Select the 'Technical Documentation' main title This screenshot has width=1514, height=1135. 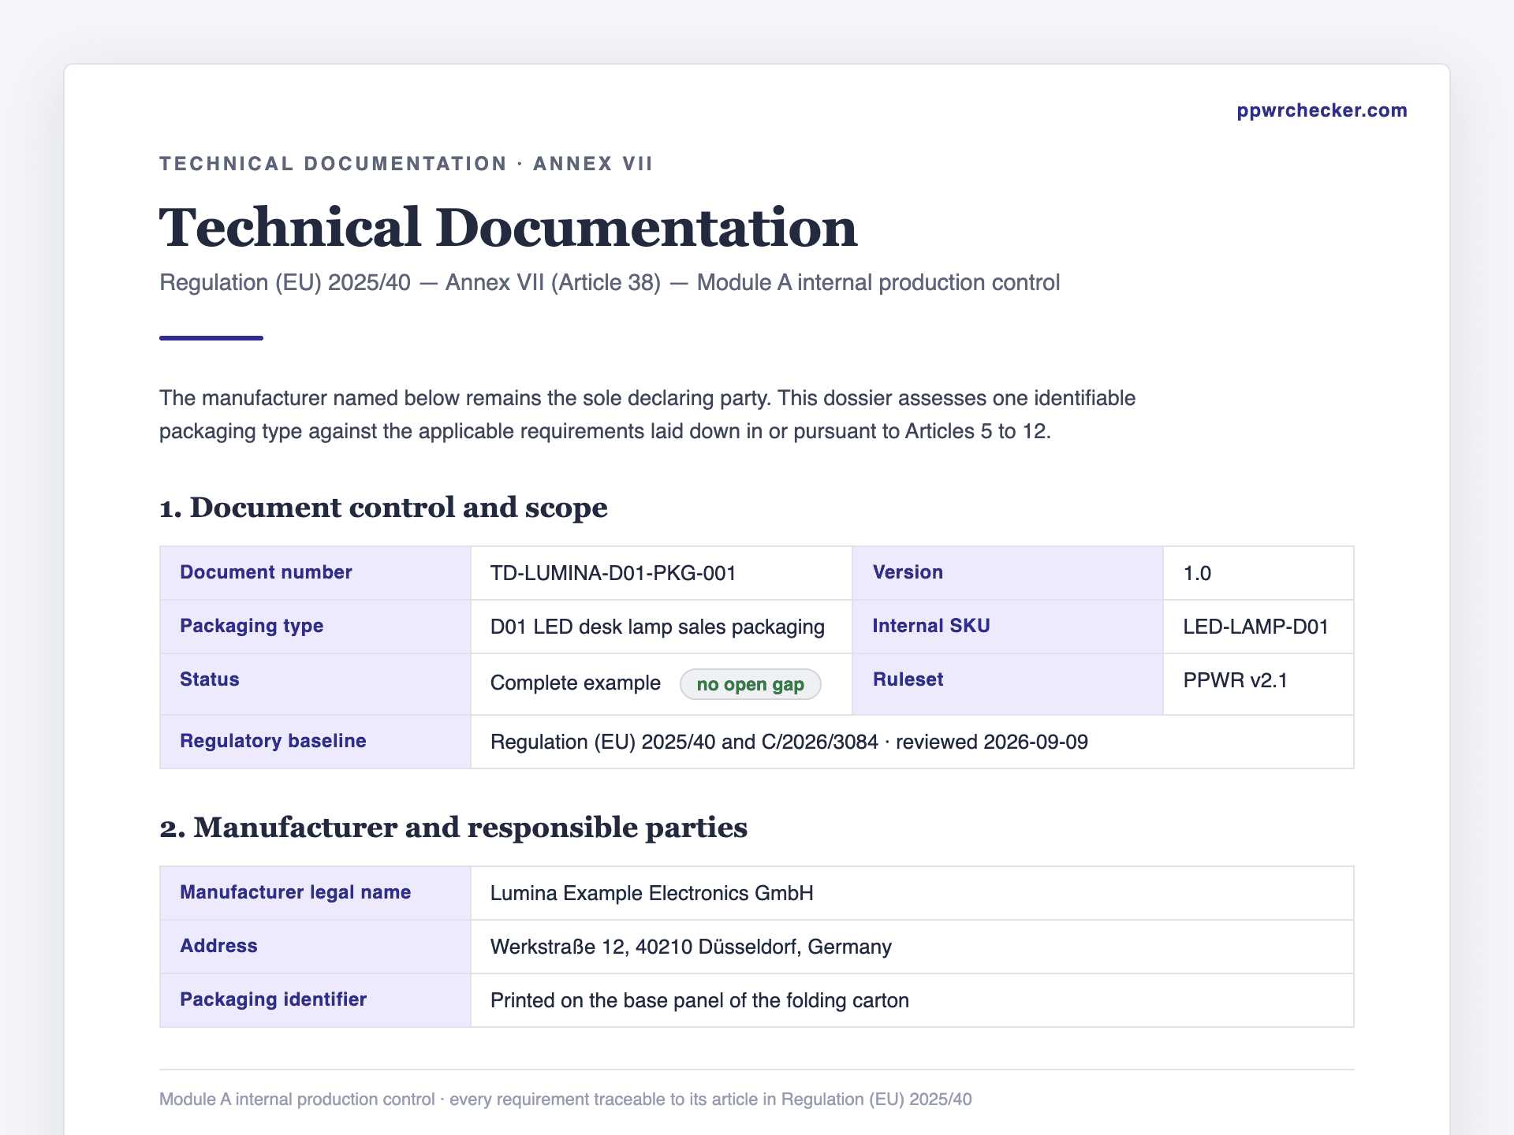click(508, 227)
